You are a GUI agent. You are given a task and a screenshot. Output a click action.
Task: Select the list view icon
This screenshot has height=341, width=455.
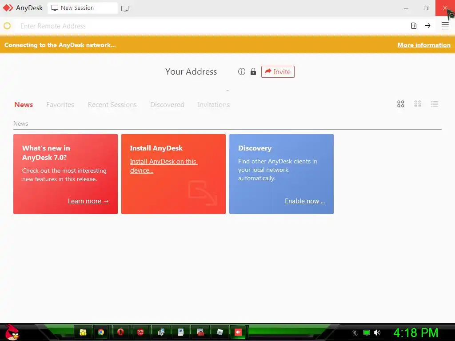click(435, 104)
